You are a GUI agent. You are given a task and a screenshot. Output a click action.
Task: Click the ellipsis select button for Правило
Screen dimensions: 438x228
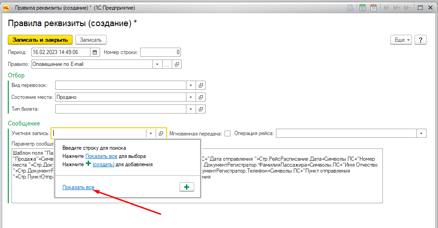pos(167,65)
